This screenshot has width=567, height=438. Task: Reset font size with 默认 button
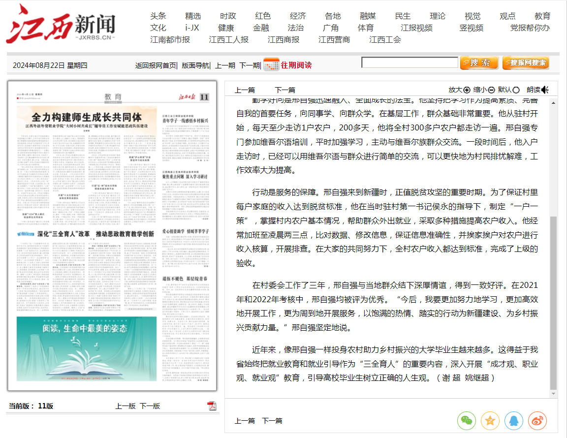[508, 90]
